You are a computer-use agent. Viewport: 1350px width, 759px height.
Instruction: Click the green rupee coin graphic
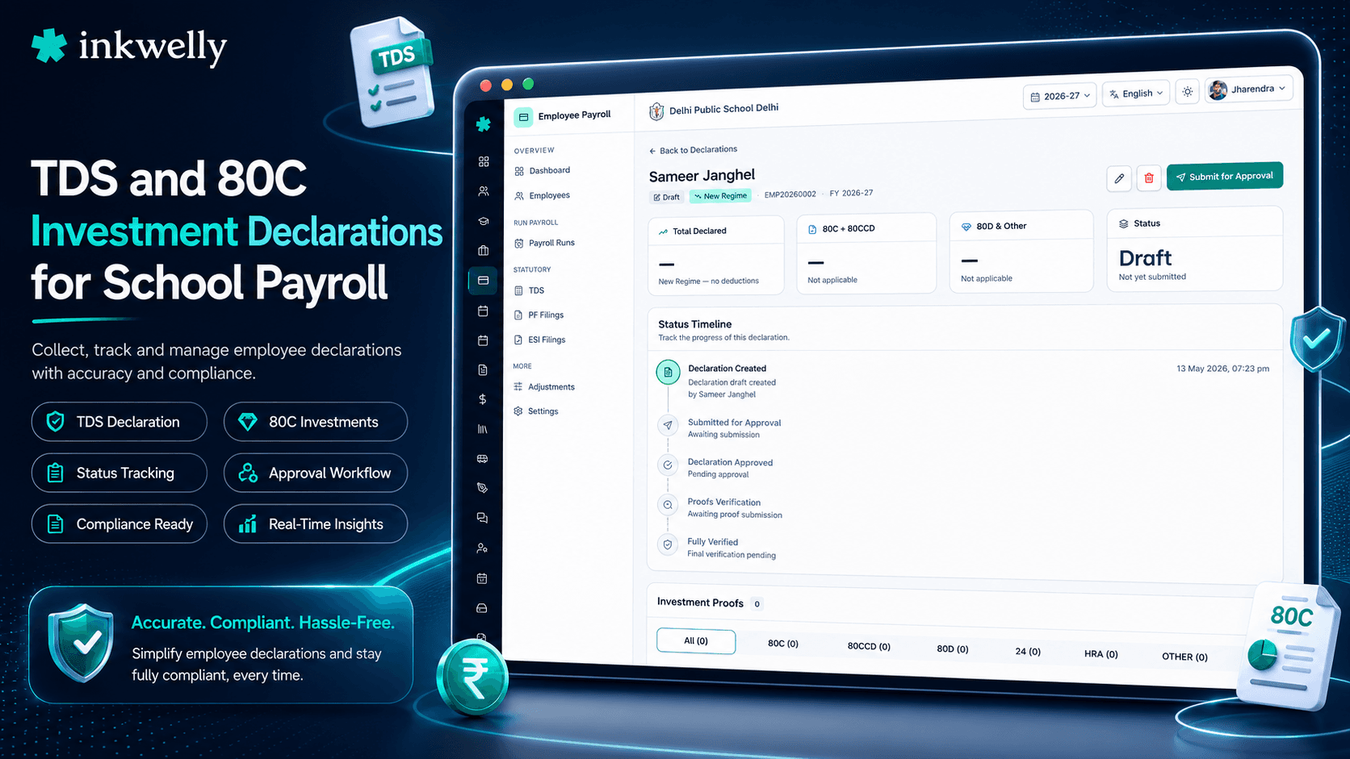click(x=474, y=678)
